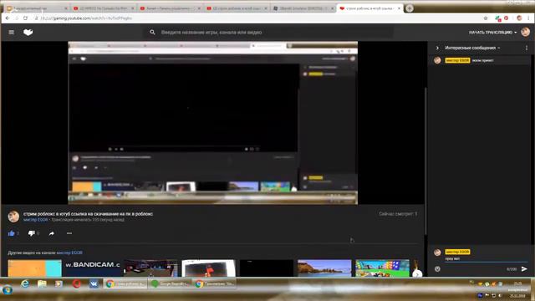This screenshot has height=301, width=535.
Task: Open мистер EGOR channel link under title
Action: coord(35,219)
